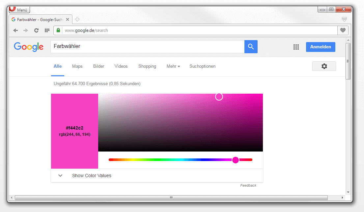The width and height of the screenshot is (364, 212).
Task: Open the Google apps grid
Action: pos(296,47)
